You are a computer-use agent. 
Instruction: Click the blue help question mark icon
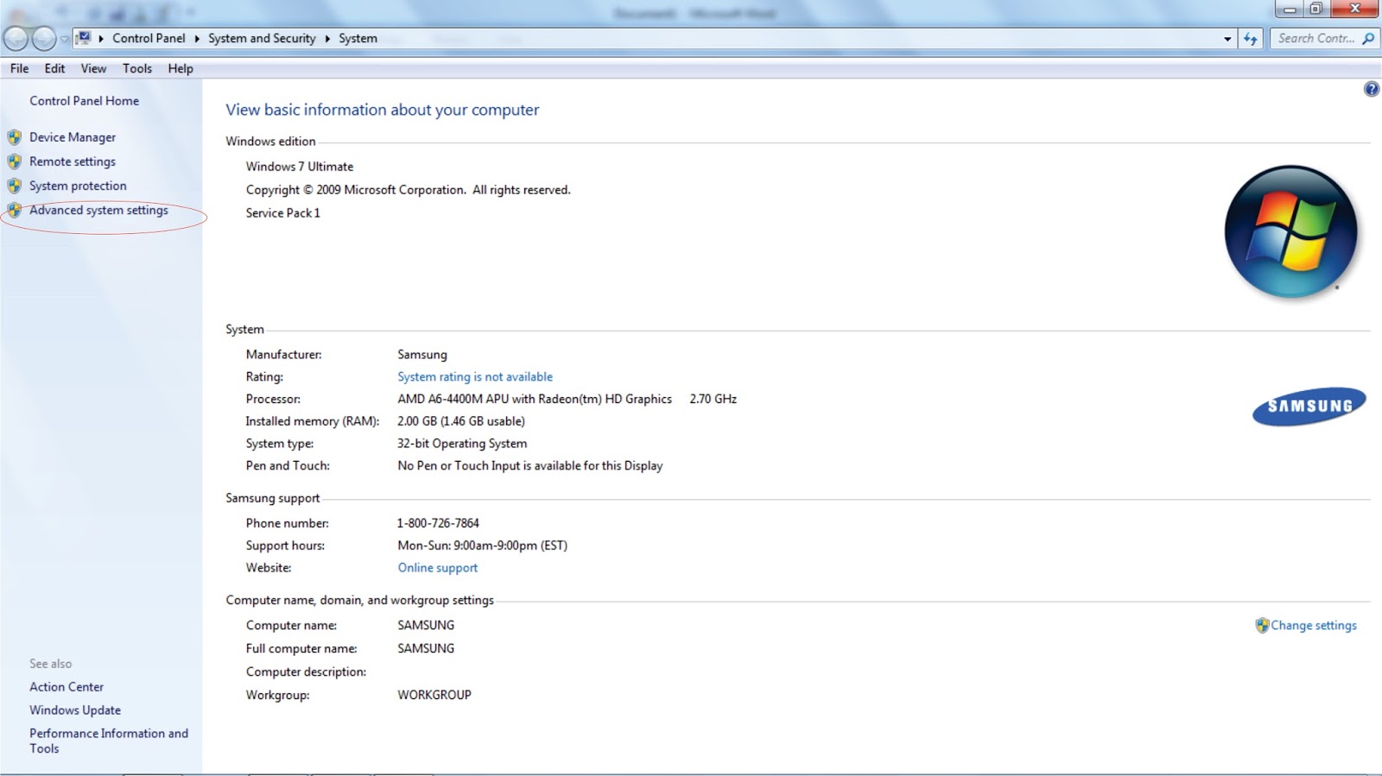click(1371, 89)
